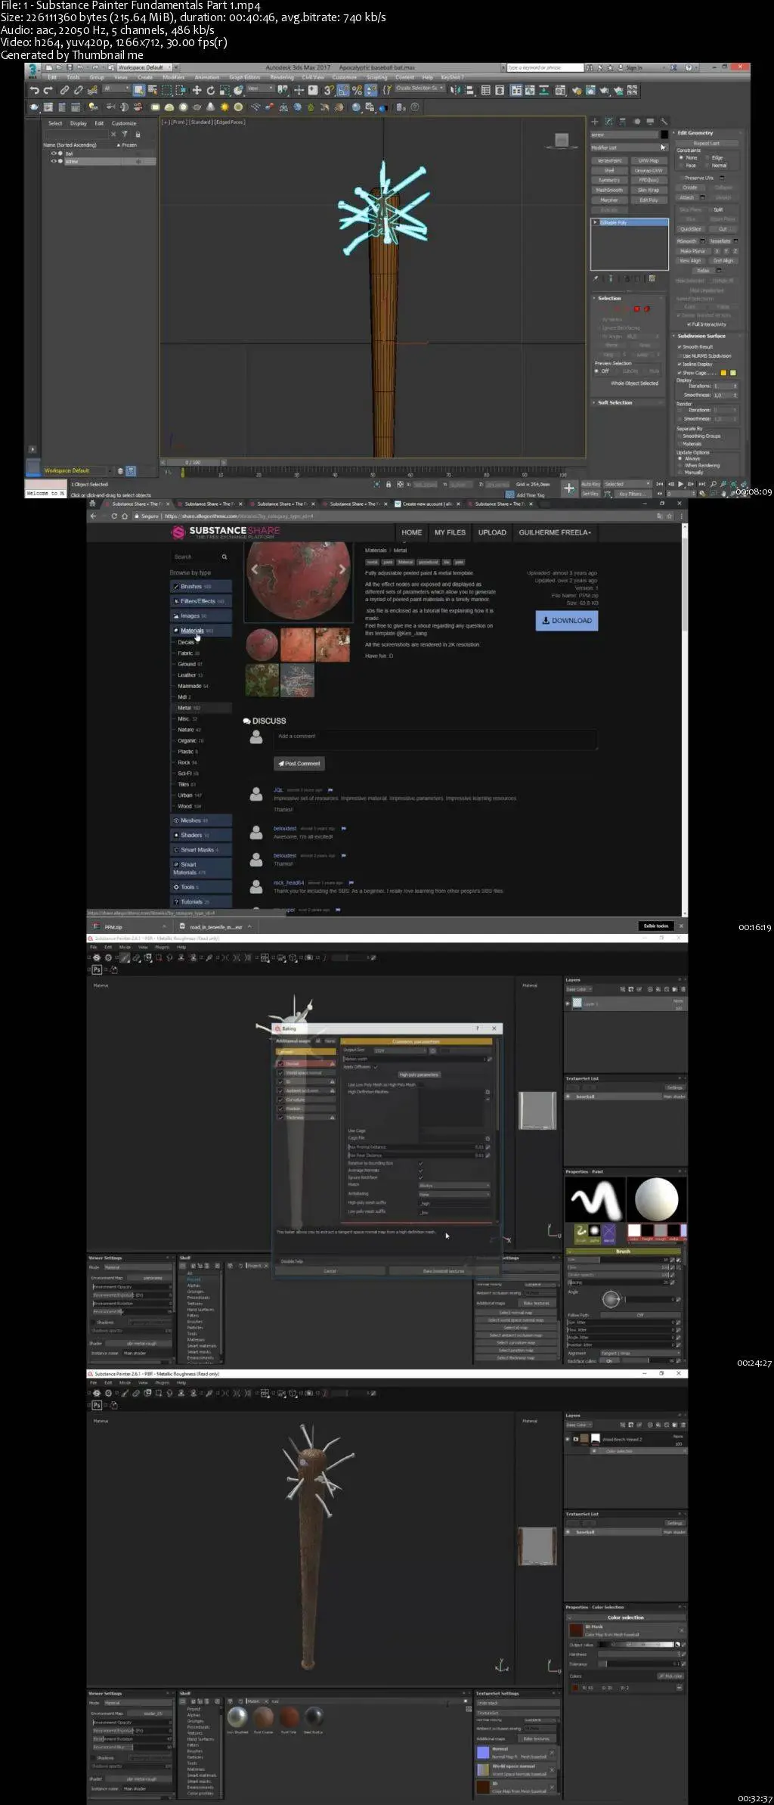Enable the Use NURMS Subdivision checkbox
Viewport: 774px width, 1805px height.
click(x=680, y=355)
